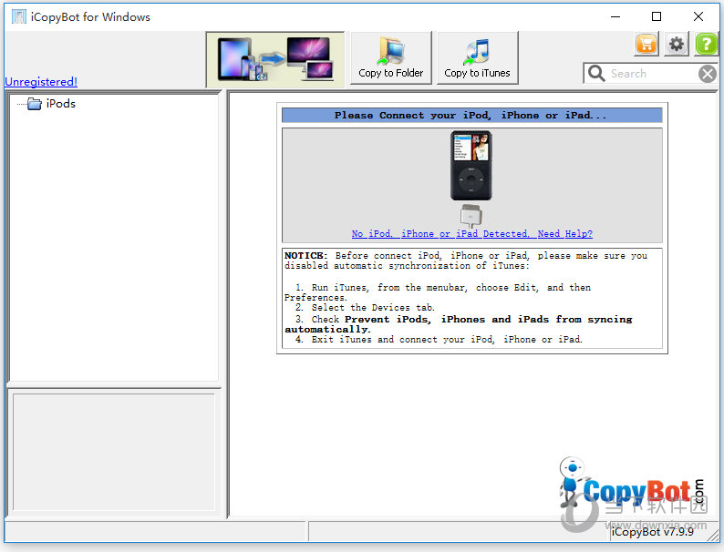Maximize the iCopyBot window
This screenshot has height=552, width=724.
(x=657, y=17)
